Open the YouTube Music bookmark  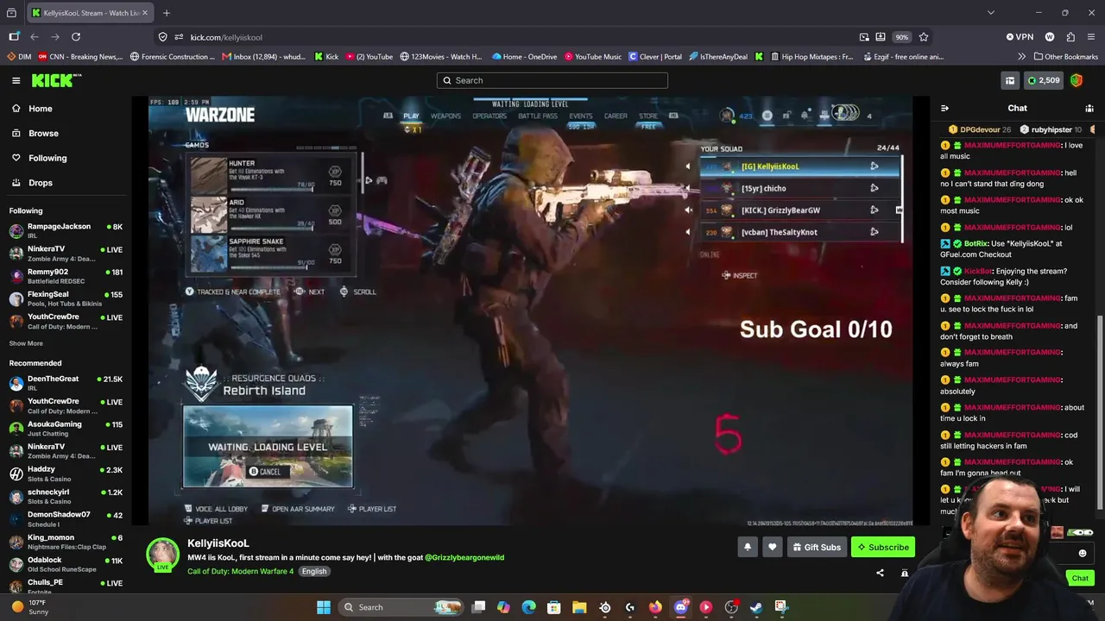tap(593, 57)
